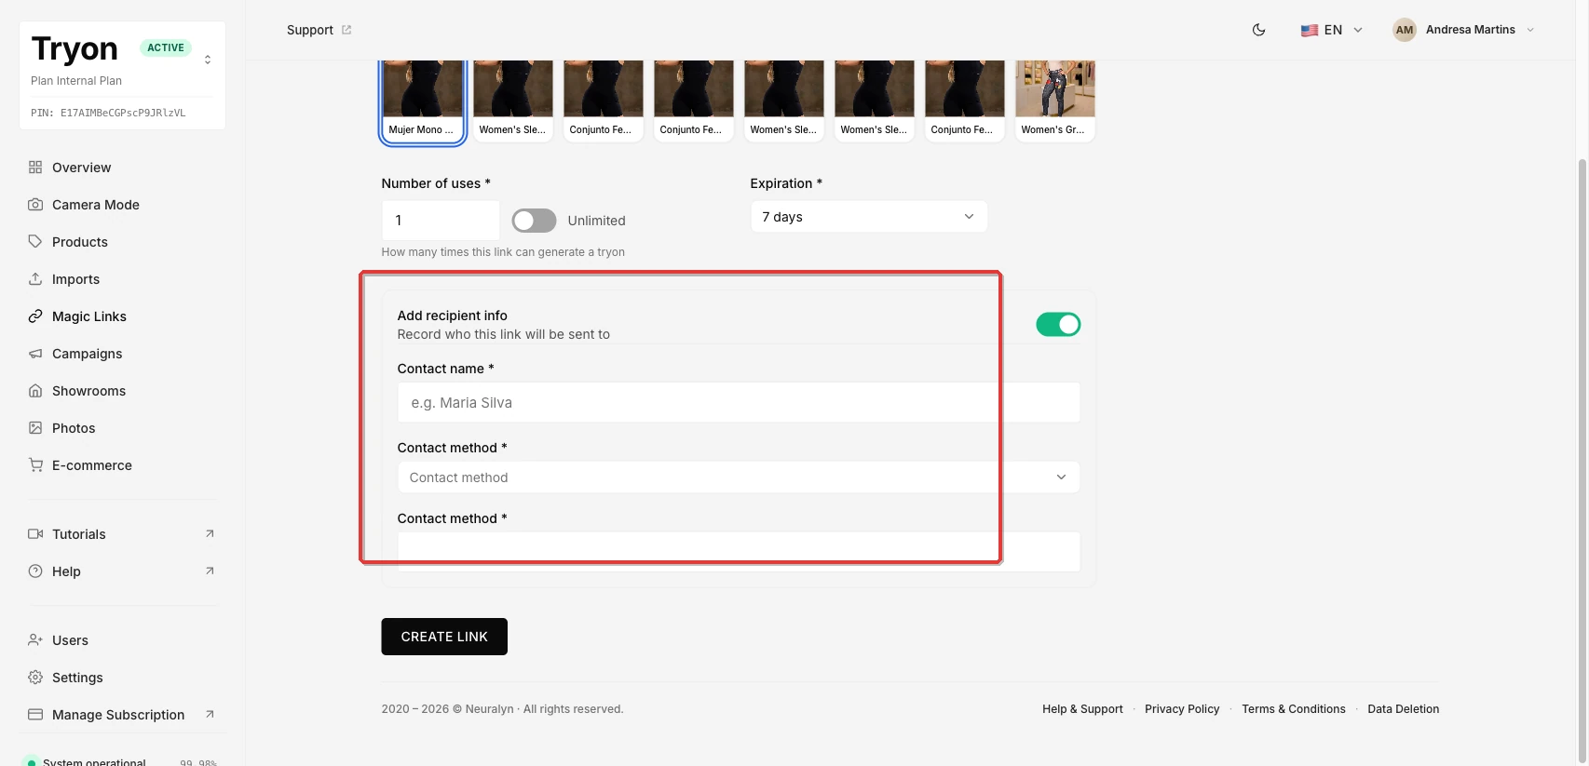Viewport: 1589px width, 766px height.
Task: Click the ACTIVE status badge
Action: (x=166, y=47)
